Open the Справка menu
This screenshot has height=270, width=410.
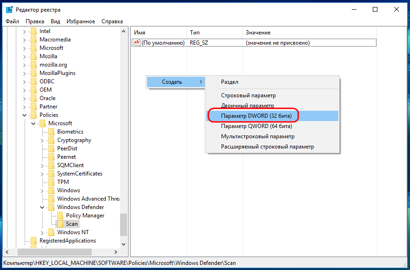tap(112, 21)
